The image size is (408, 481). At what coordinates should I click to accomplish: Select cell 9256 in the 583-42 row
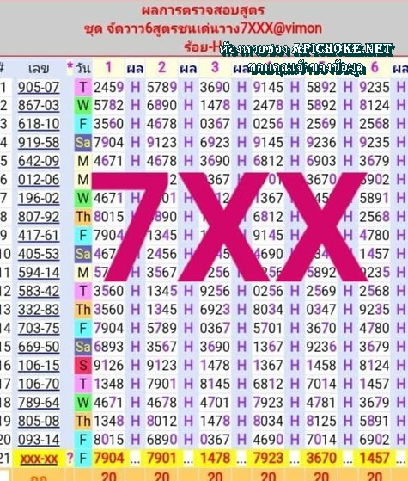(215, 291)
